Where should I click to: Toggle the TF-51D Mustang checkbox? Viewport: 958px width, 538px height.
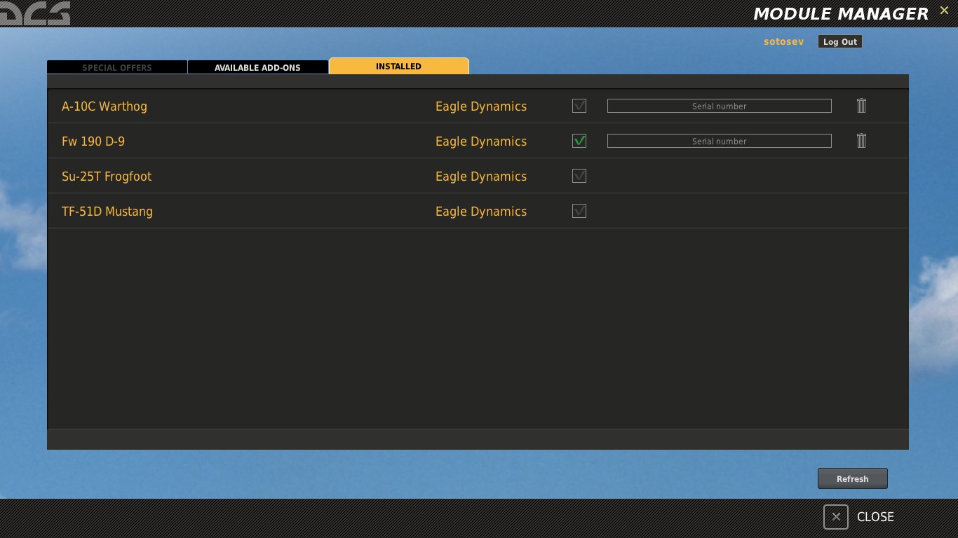pyautogui.click(x=579, y=211)
